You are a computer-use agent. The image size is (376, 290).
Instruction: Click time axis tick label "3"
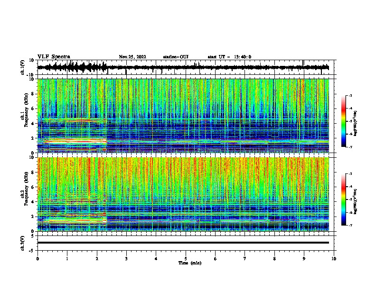point(126,259)
